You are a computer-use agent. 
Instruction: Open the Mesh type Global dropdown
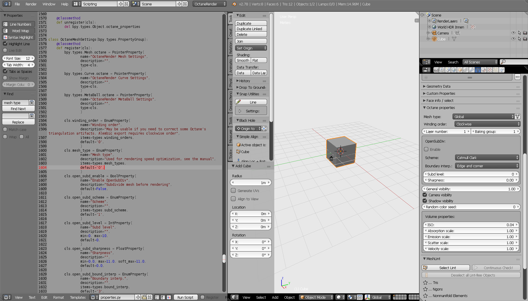tap(484, 117)
